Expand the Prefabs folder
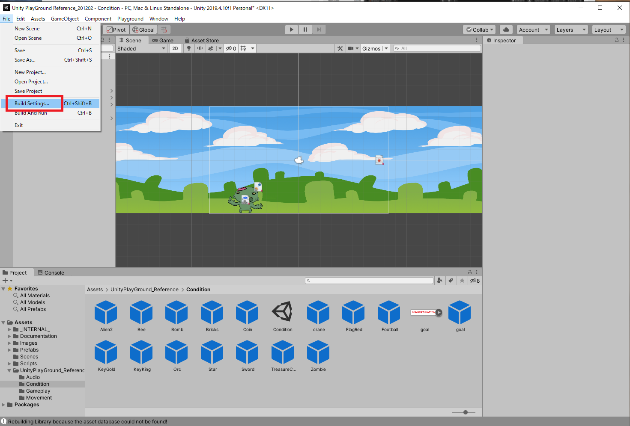Image resolution: width=630 pixels, height=426 pixels. [x=9, y=350]
